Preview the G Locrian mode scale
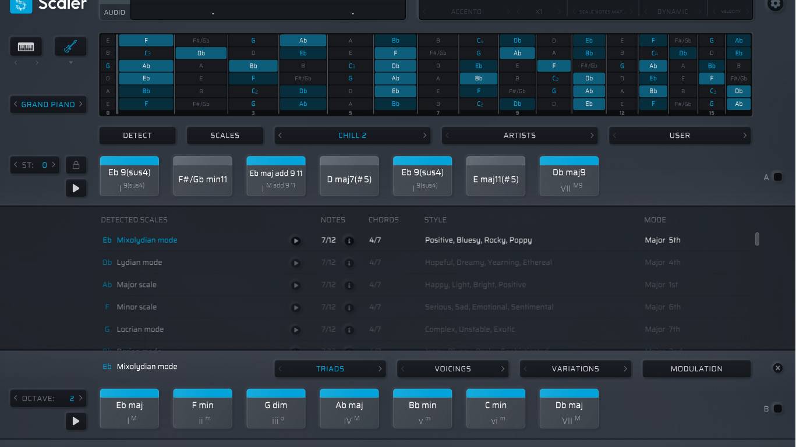The height and width of the screenshot is (447, 796). pyautogui.click(x=296, y=330)
